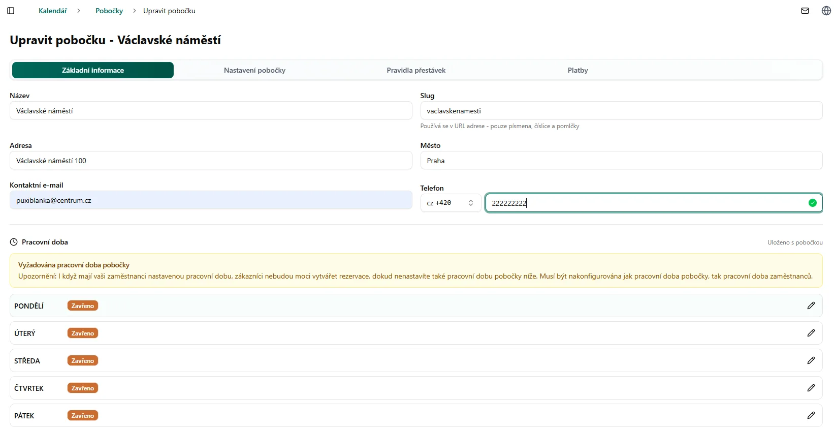The width and height of the screenshot is (834, 429).
Task: Click the Kontaktní e-mail field
Action: 211,200
